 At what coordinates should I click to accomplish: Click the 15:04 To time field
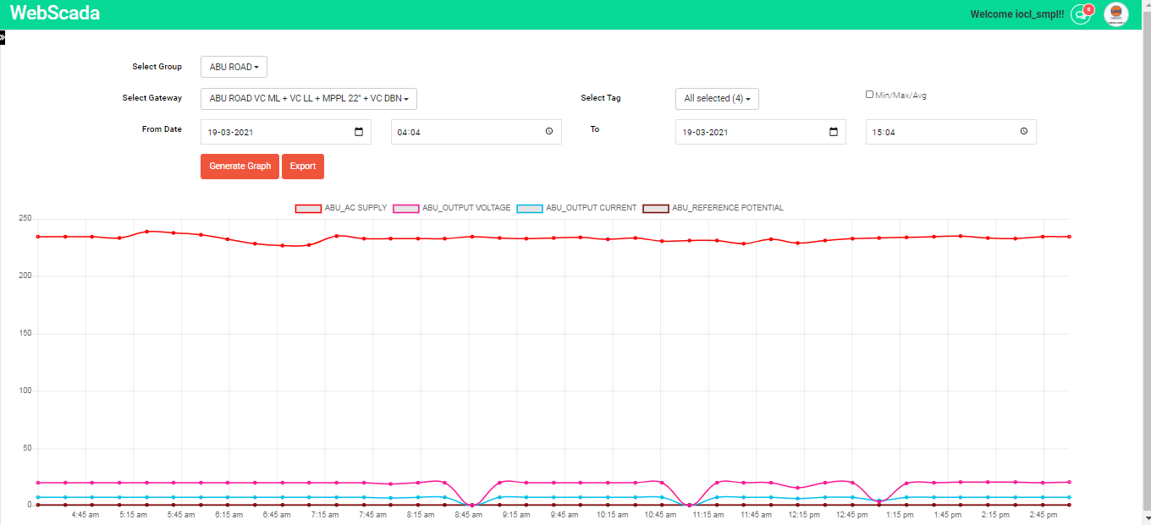pos(931,132)
